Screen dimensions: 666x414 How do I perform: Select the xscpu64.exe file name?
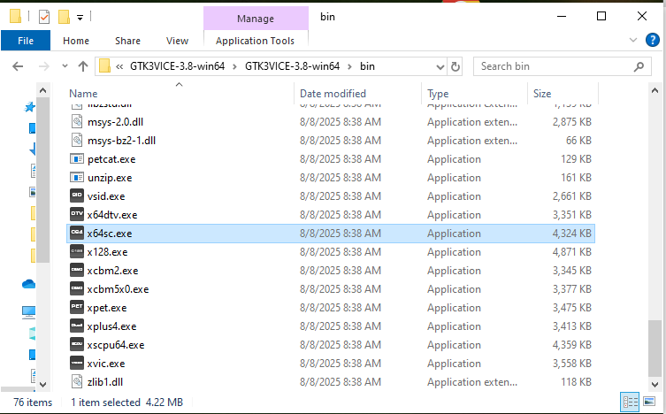(116, 345)
